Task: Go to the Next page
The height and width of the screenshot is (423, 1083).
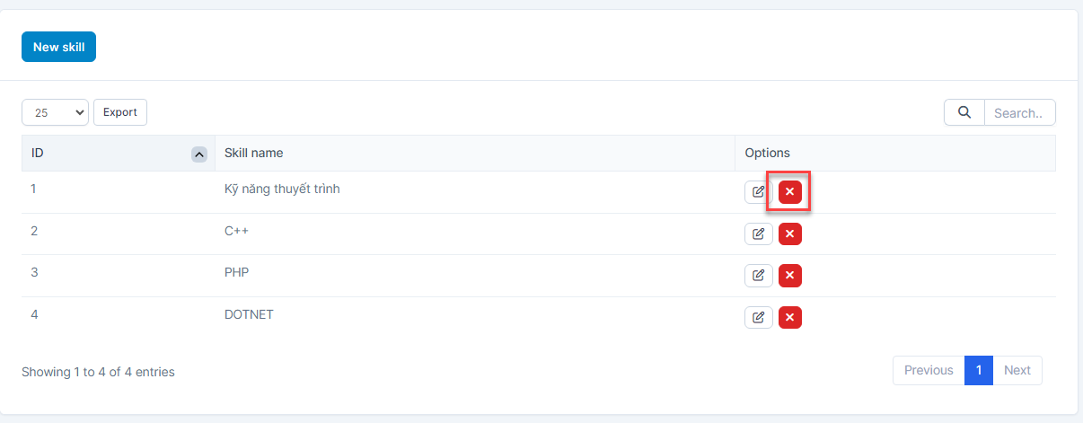Action: click(x=1017, y=370)
